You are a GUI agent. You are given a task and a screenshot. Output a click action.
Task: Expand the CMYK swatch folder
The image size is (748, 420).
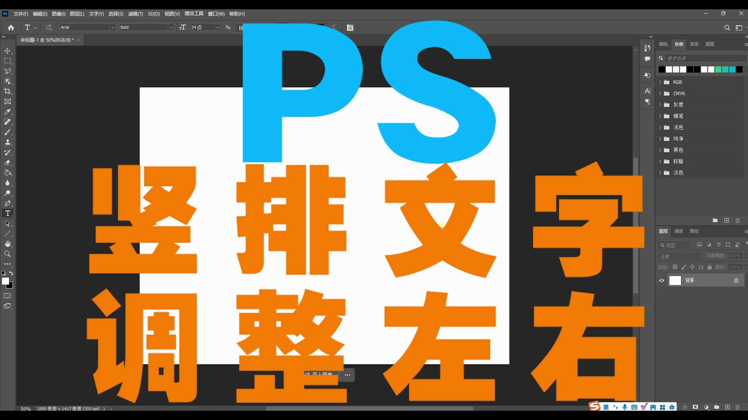point(660,94)
